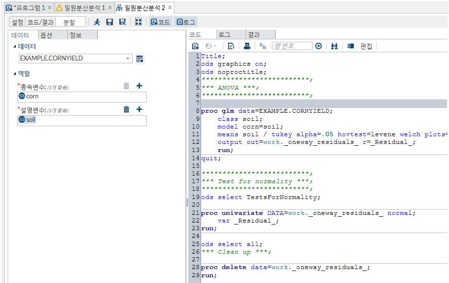Viewport: 449px width, 283px height.
Task: Click the 행 번호 line number field
Action: (292, 46)
